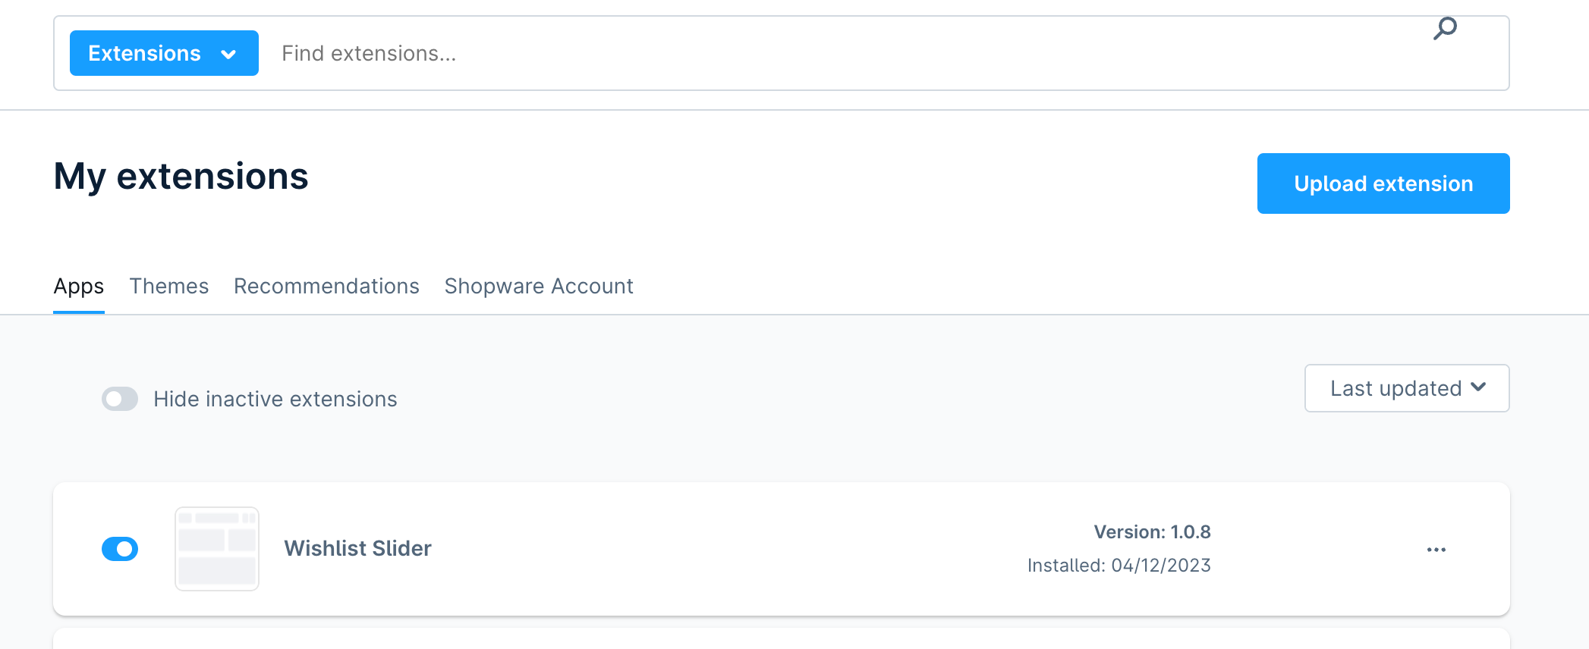Open the three-dot menu for Wishlist Slider
This screenshot has width=1589, height=649.
pos(1436,550)
